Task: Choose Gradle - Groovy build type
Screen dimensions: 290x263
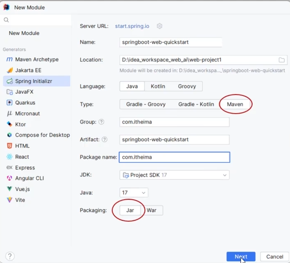Action: point(146,104)
